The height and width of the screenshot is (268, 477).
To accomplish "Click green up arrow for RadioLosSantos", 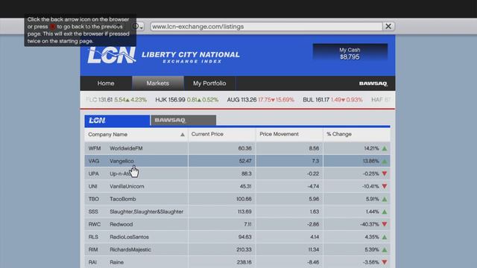I will click(x=385, y=237).
